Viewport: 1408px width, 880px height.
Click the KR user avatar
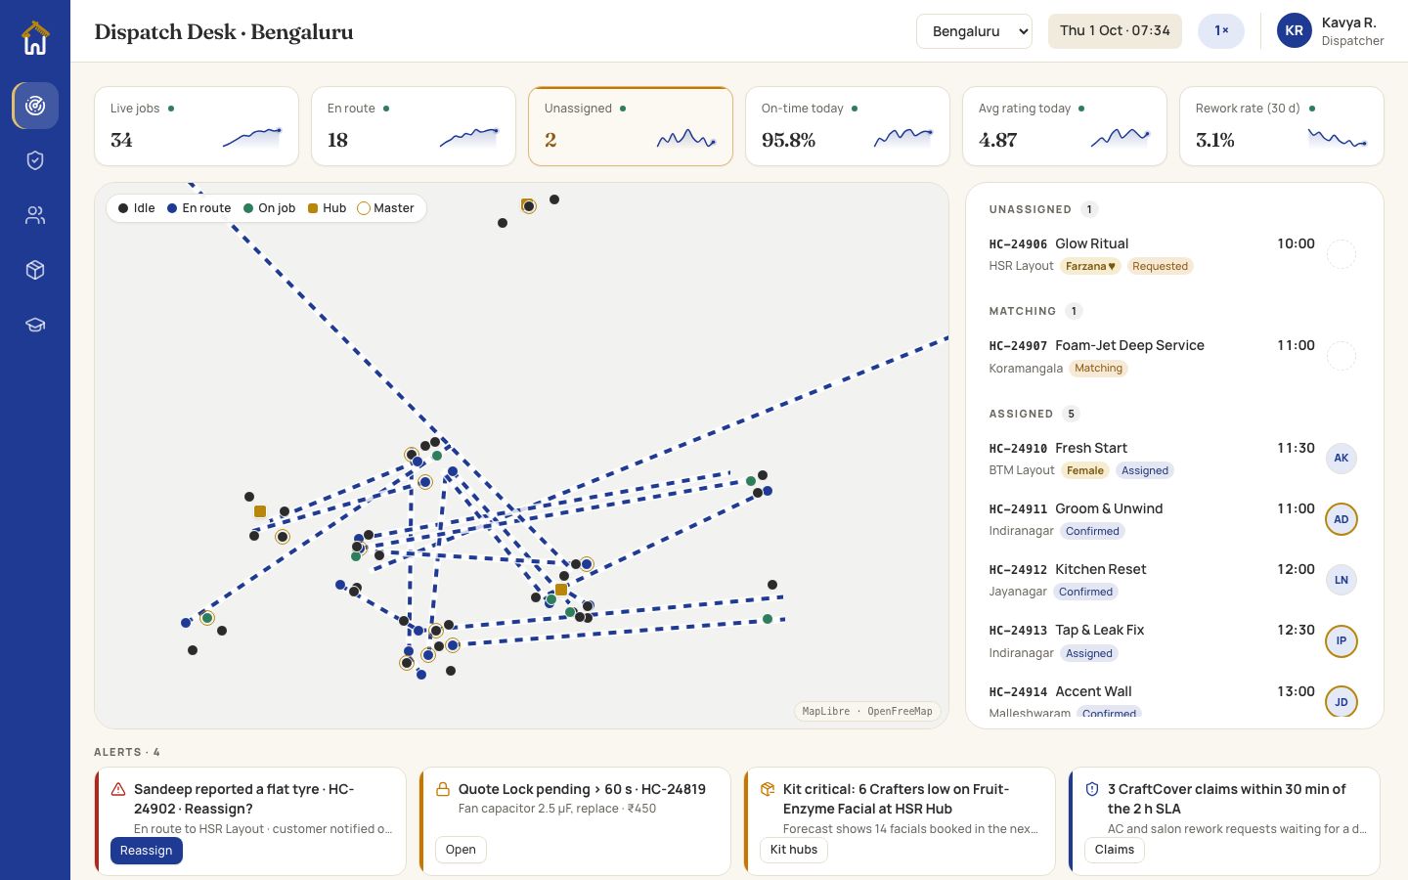point(1294,30)
